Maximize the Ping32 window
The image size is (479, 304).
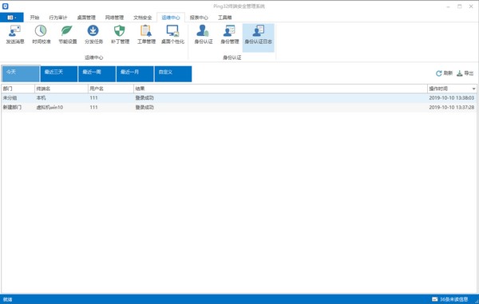460,6
